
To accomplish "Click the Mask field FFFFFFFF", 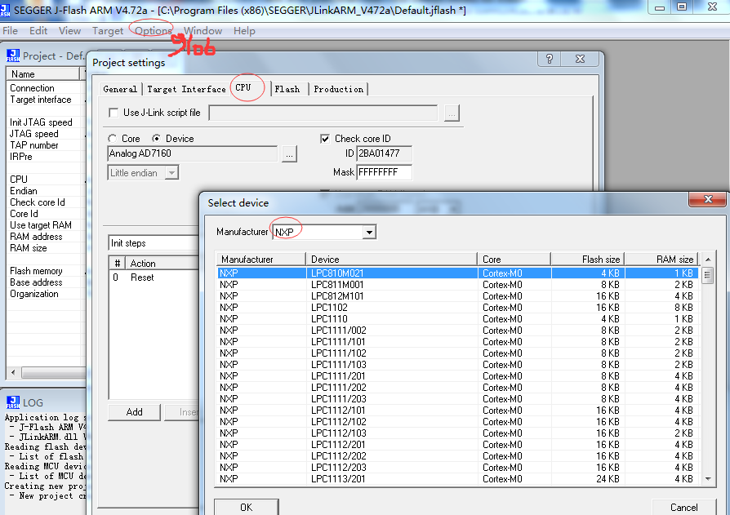I will coord(384,172).
